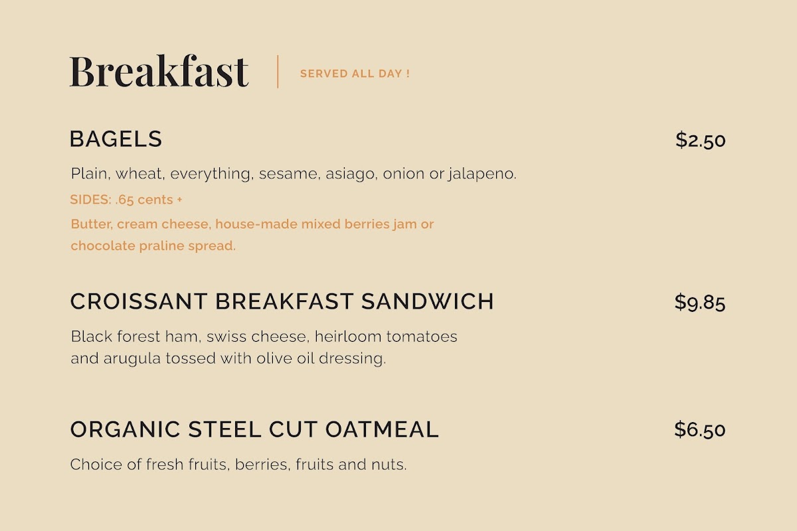Click the arugula and olive oil dressing line
The image size is (797, 531).
(228, 358)
